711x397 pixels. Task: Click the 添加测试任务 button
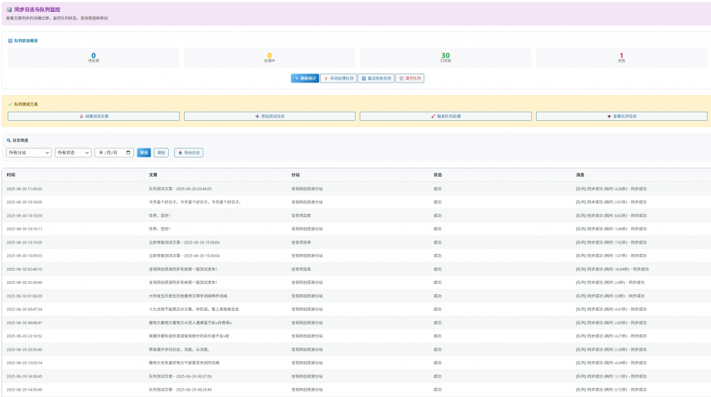[x=269, y=117]
